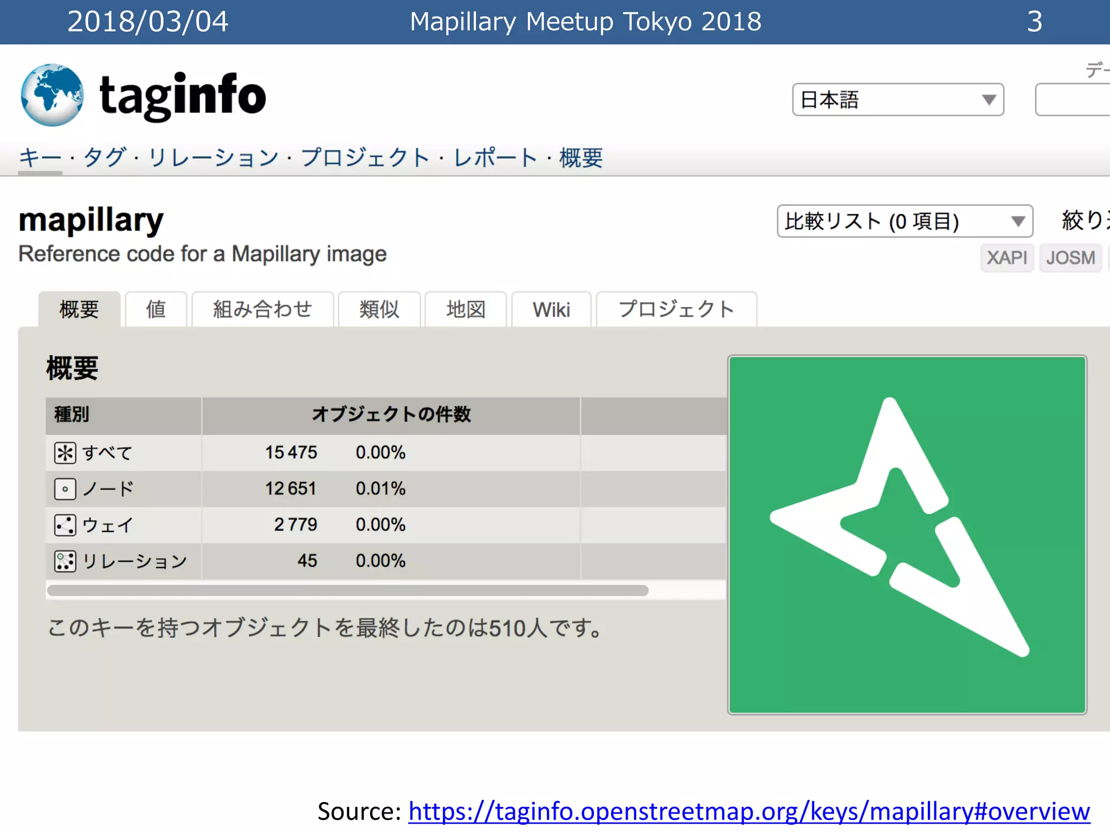Click the taginfo title text
1110x833 pixels.
coord(183,97)
